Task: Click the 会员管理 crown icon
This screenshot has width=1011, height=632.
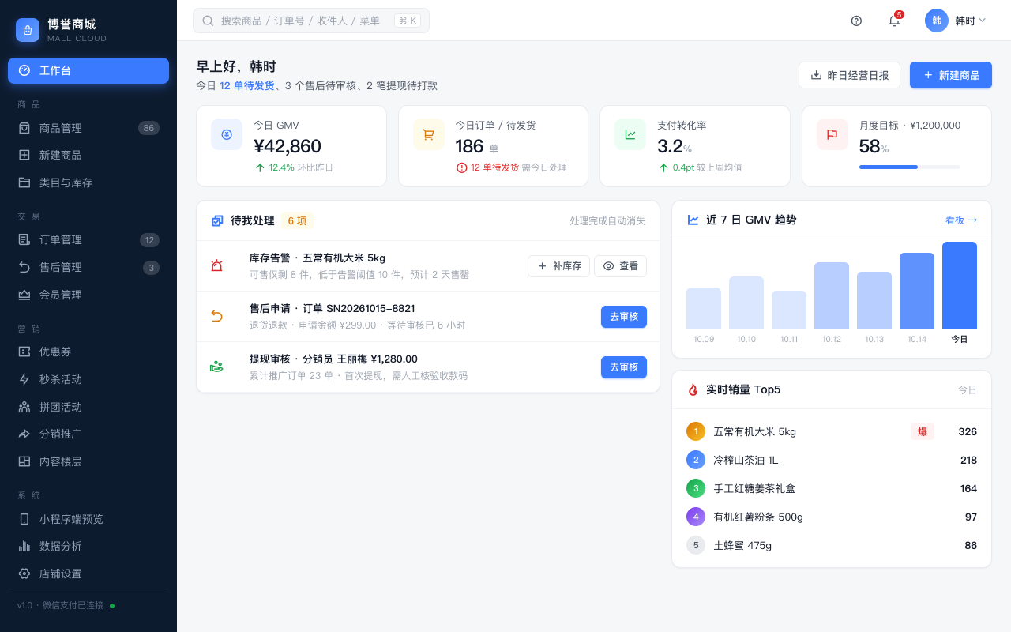Action: pyautogui.click(x=24, y=295)
